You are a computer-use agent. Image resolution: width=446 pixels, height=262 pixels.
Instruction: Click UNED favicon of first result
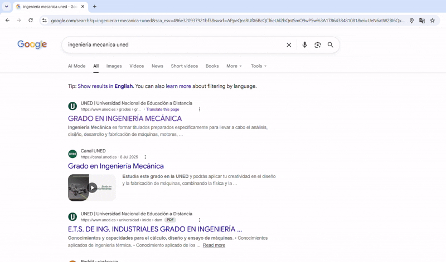pos(72,106)
